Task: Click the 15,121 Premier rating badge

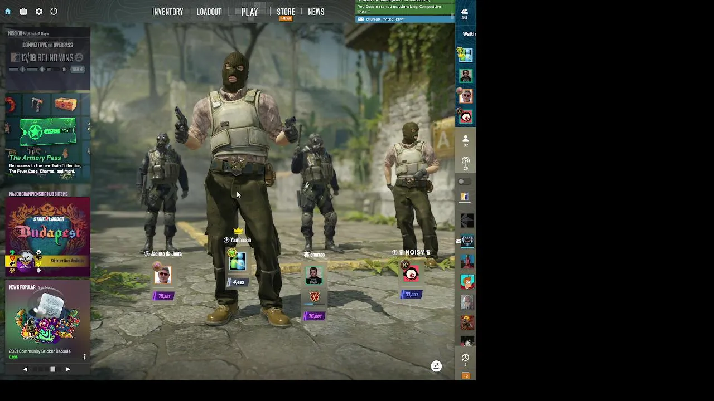Action: tap(163, 296)
